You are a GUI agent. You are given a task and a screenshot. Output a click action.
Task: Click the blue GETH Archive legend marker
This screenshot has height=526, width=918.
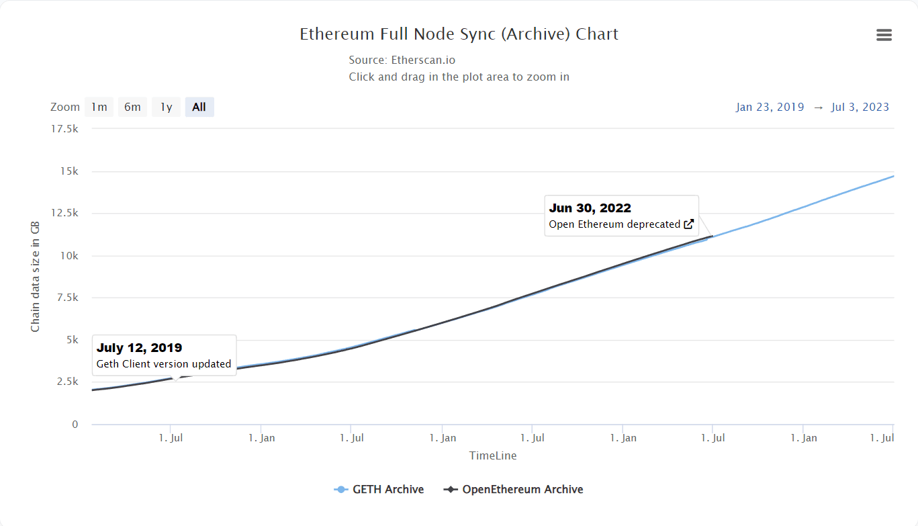[340, 490]
